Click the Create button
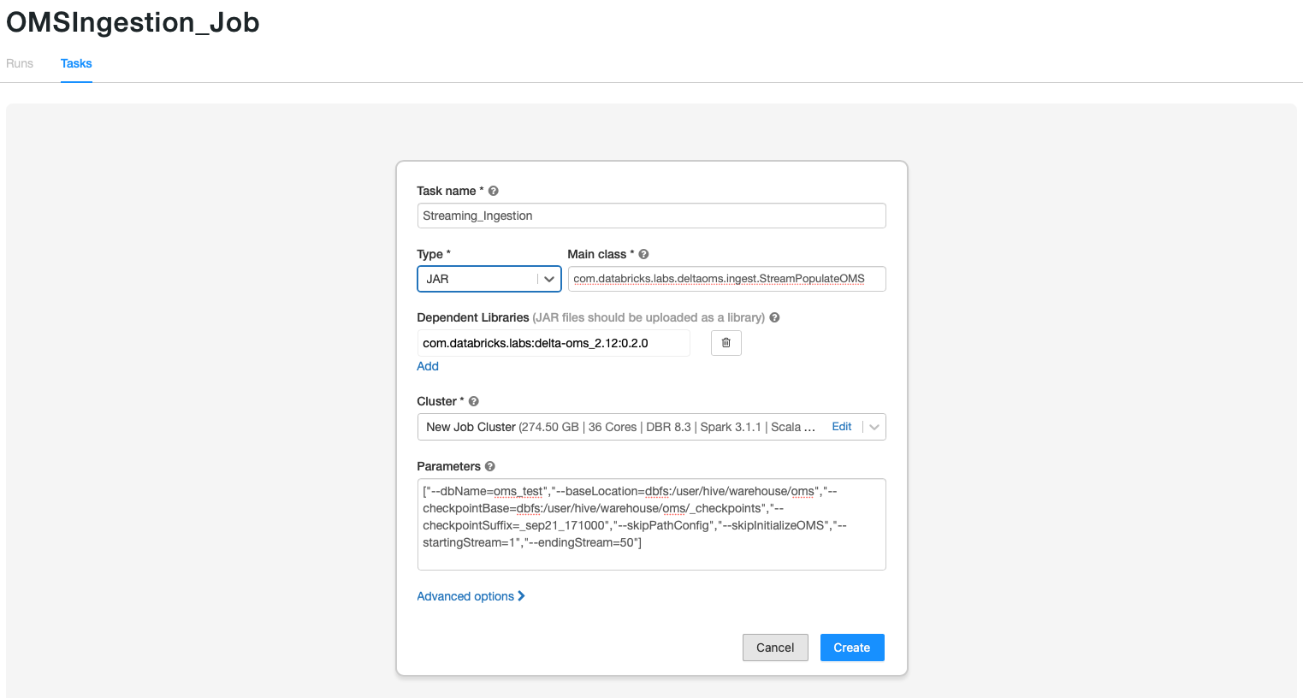The height and width of the screenshot is (698, 1303). point(852,648)
